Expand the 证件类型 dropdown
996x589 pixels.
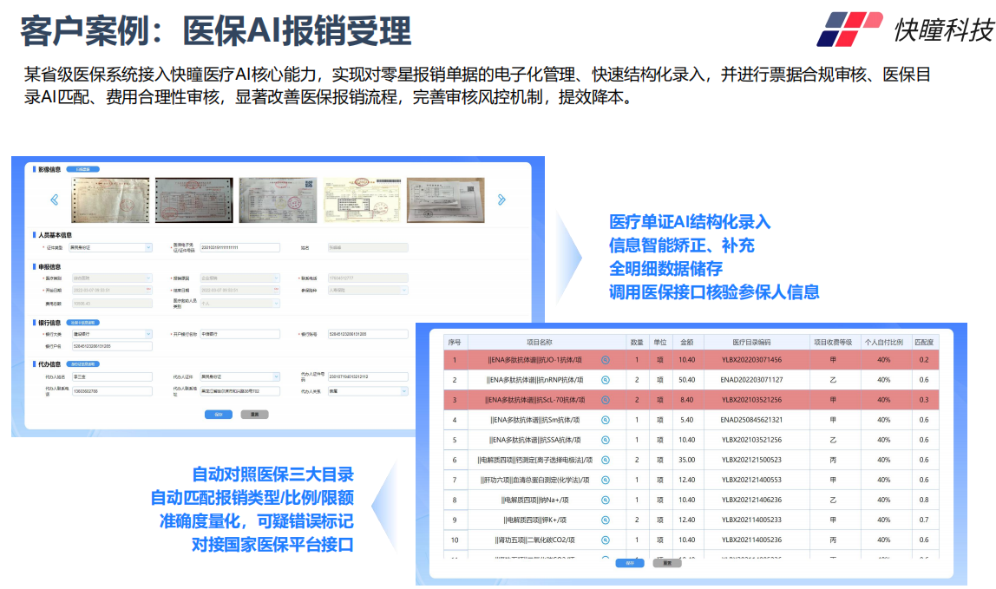(148, 248)
